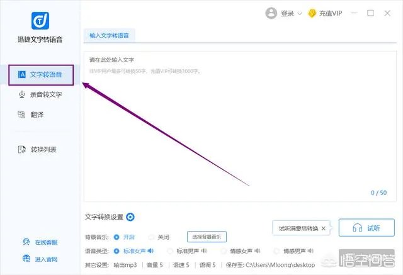The width and height of the screenshot is (403, 275).
Task: Close the 试听满意后转换 tooltip
Action: pos(324,228)
